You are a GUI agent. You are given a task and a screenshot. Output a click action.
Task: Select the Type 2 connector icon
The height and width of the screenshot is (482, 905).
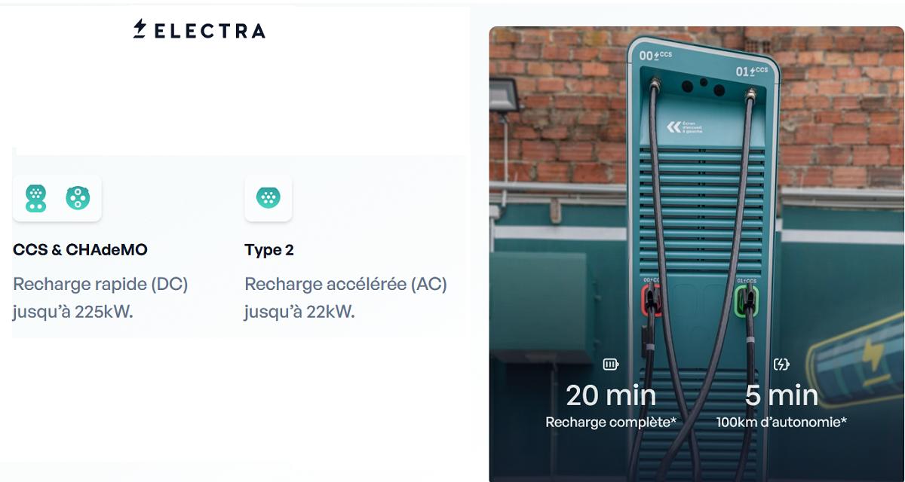(x=268, y=198)
